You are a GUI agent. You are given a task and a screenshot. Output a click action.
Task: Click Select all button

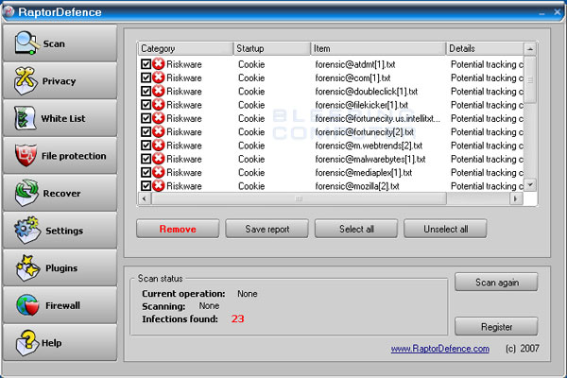(x=356, y=229)
